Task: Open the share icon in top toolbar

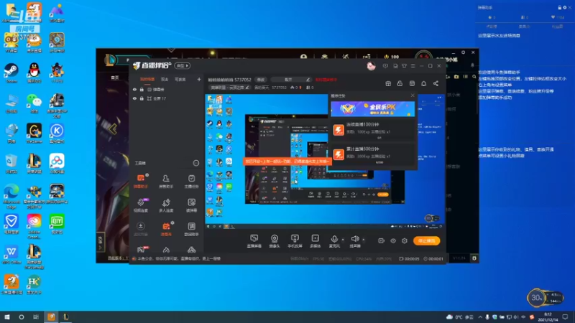Action: click(436, 83)
